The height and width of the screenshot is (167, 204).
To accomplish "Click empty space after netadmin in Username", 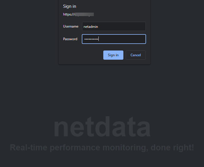I will pyautogui.click(x=123, y=26).
